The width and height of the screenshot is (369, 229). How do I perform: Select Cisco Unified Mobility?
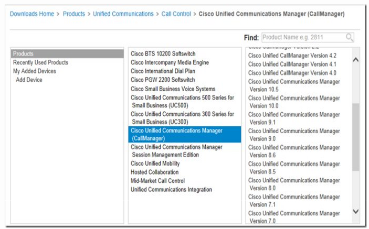click(x=155, y=163)
